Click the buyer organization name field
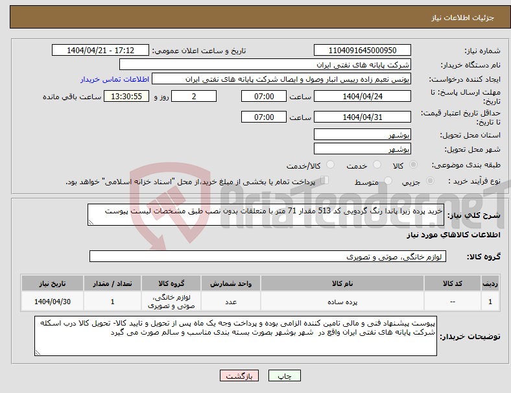Viewport: 511px width, 393px height. tap(265, 64)
